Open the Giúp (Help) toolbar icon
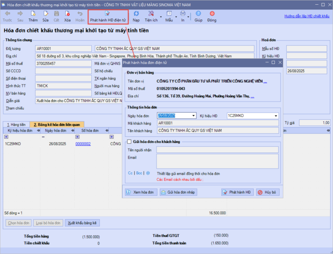Screen dimensions: 333x254 coord(198,17)
